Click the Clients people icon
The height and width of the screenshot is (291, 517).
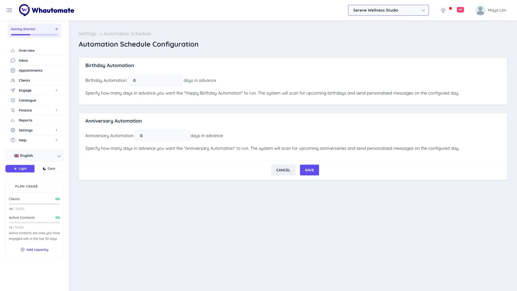tap(13, 80)
